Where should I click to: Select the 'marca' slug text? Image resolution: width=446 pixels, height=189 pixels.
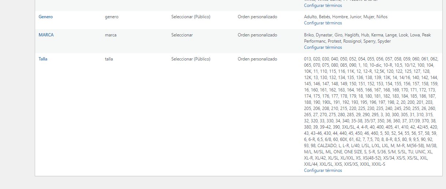coord(111,35)
